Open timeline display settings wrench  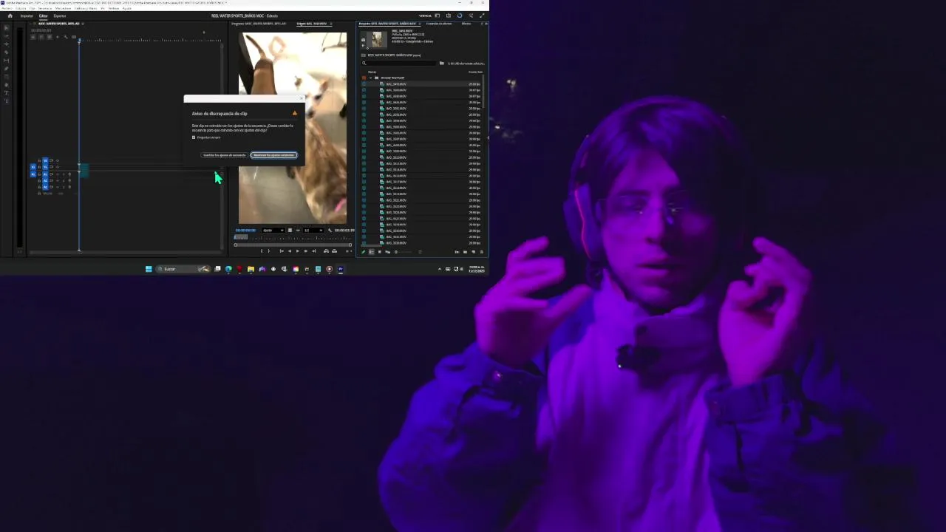pyautogui.click(x=66, y=37)
